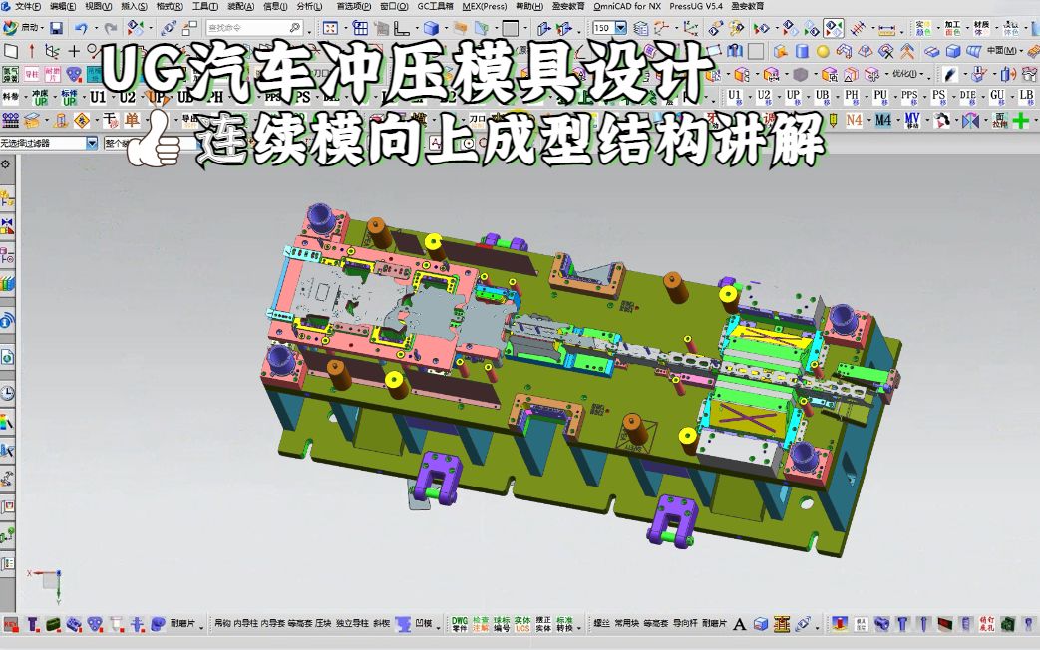Click the Redo arrow icon
This screenshot has width=1040, height=650.
111,28
